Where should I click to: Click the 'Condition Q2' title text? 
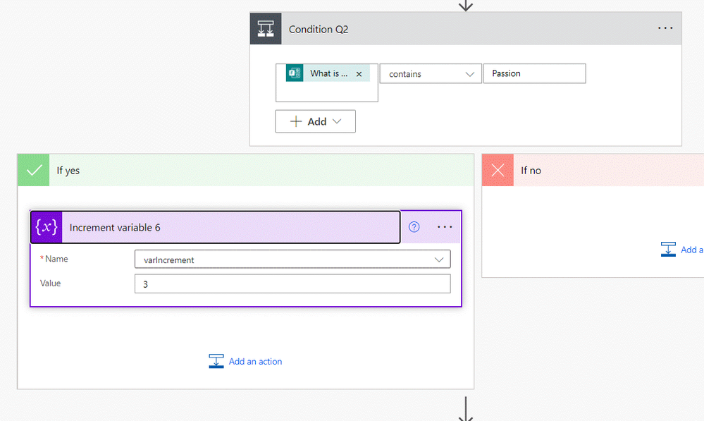(319, 29)
